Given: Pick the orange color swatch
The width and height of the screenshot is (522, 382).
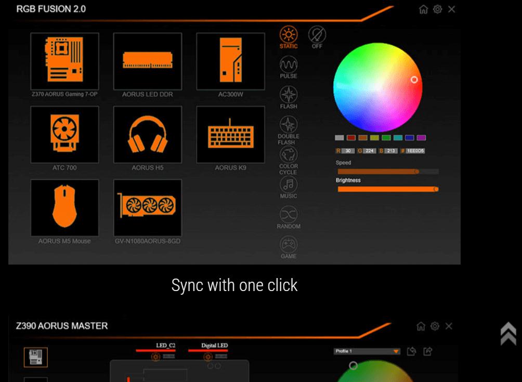Looking at the screenshot, I should coord(363,138).
